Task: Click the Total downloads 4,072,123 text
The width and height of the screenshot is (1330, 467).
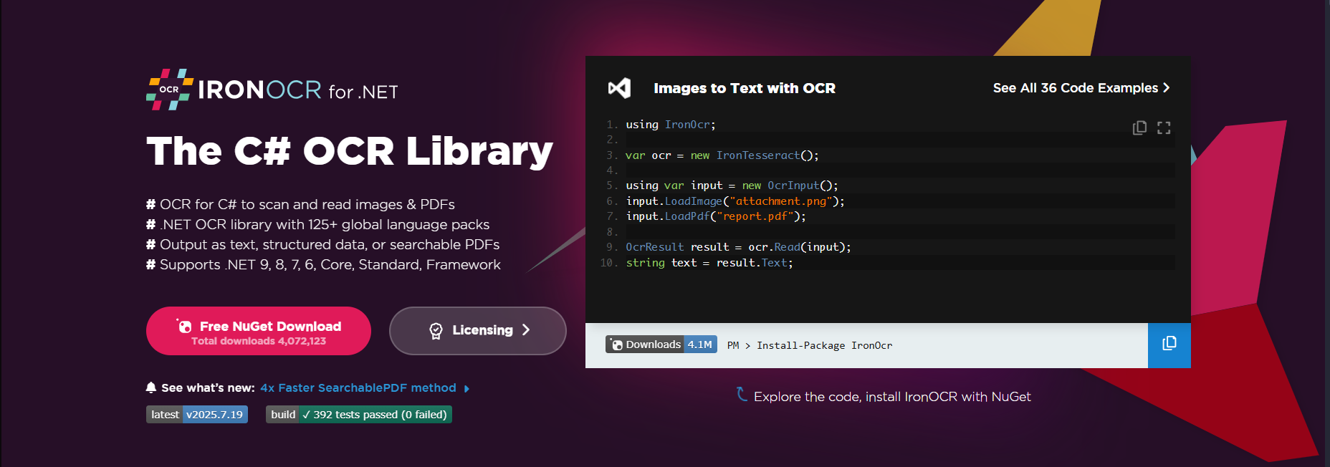Action: click(x=259, y=341)
